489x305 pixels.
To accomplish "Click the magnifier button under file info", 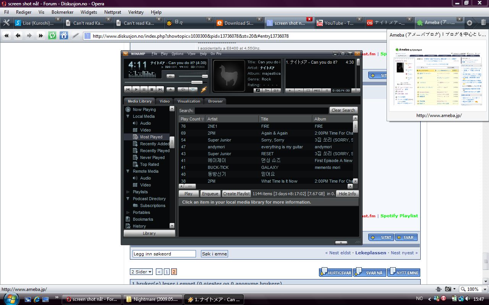I will click(257, 90).
